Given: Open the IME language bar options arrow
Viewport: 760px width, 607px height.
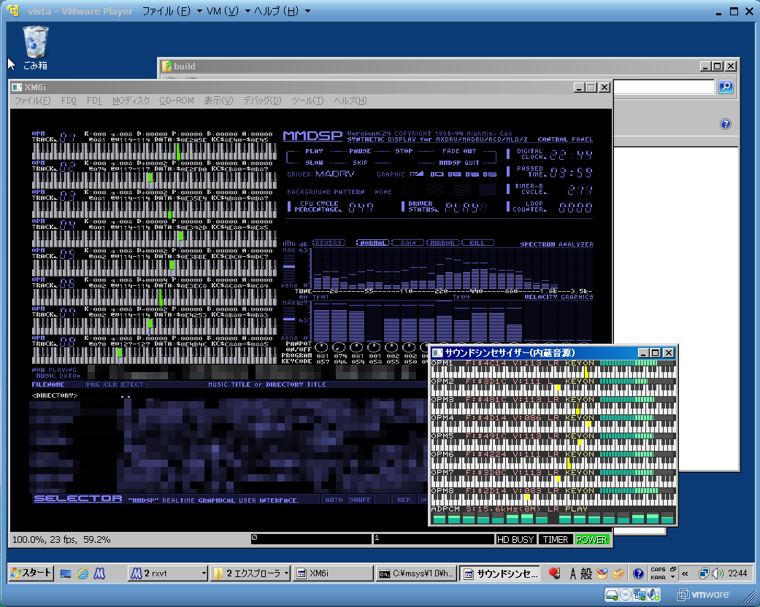Looking at the screenshot, I should pos(672,577).
